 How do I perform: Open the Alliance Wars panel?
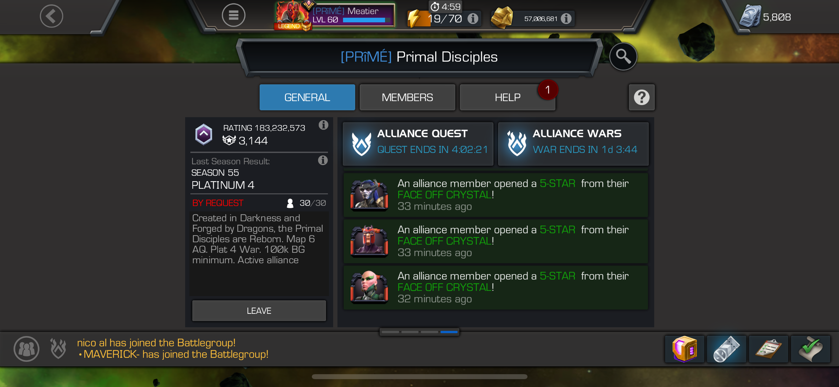point(573,144)
